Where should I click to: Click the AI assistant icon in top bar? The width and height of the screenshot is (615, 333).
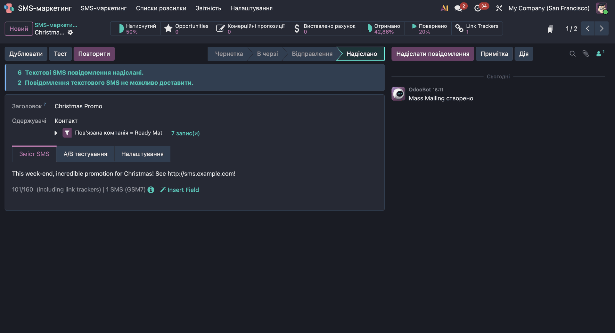pyautogui.click(x=444, y=8)
